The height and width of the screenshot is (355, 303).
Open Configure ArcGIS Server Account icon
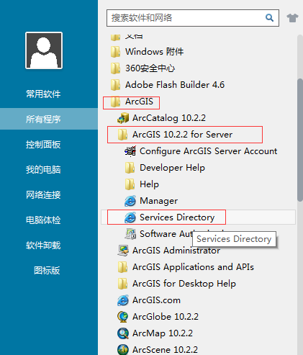130,151
